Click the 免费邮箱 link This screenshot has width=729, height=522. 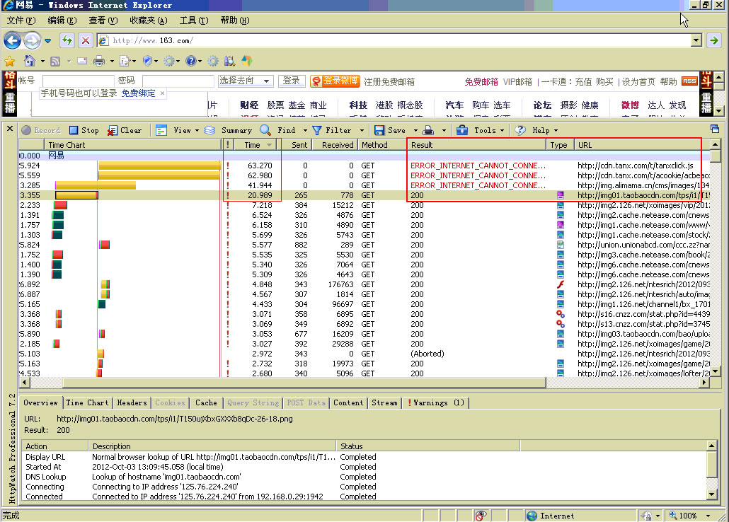tap(481, 82)
